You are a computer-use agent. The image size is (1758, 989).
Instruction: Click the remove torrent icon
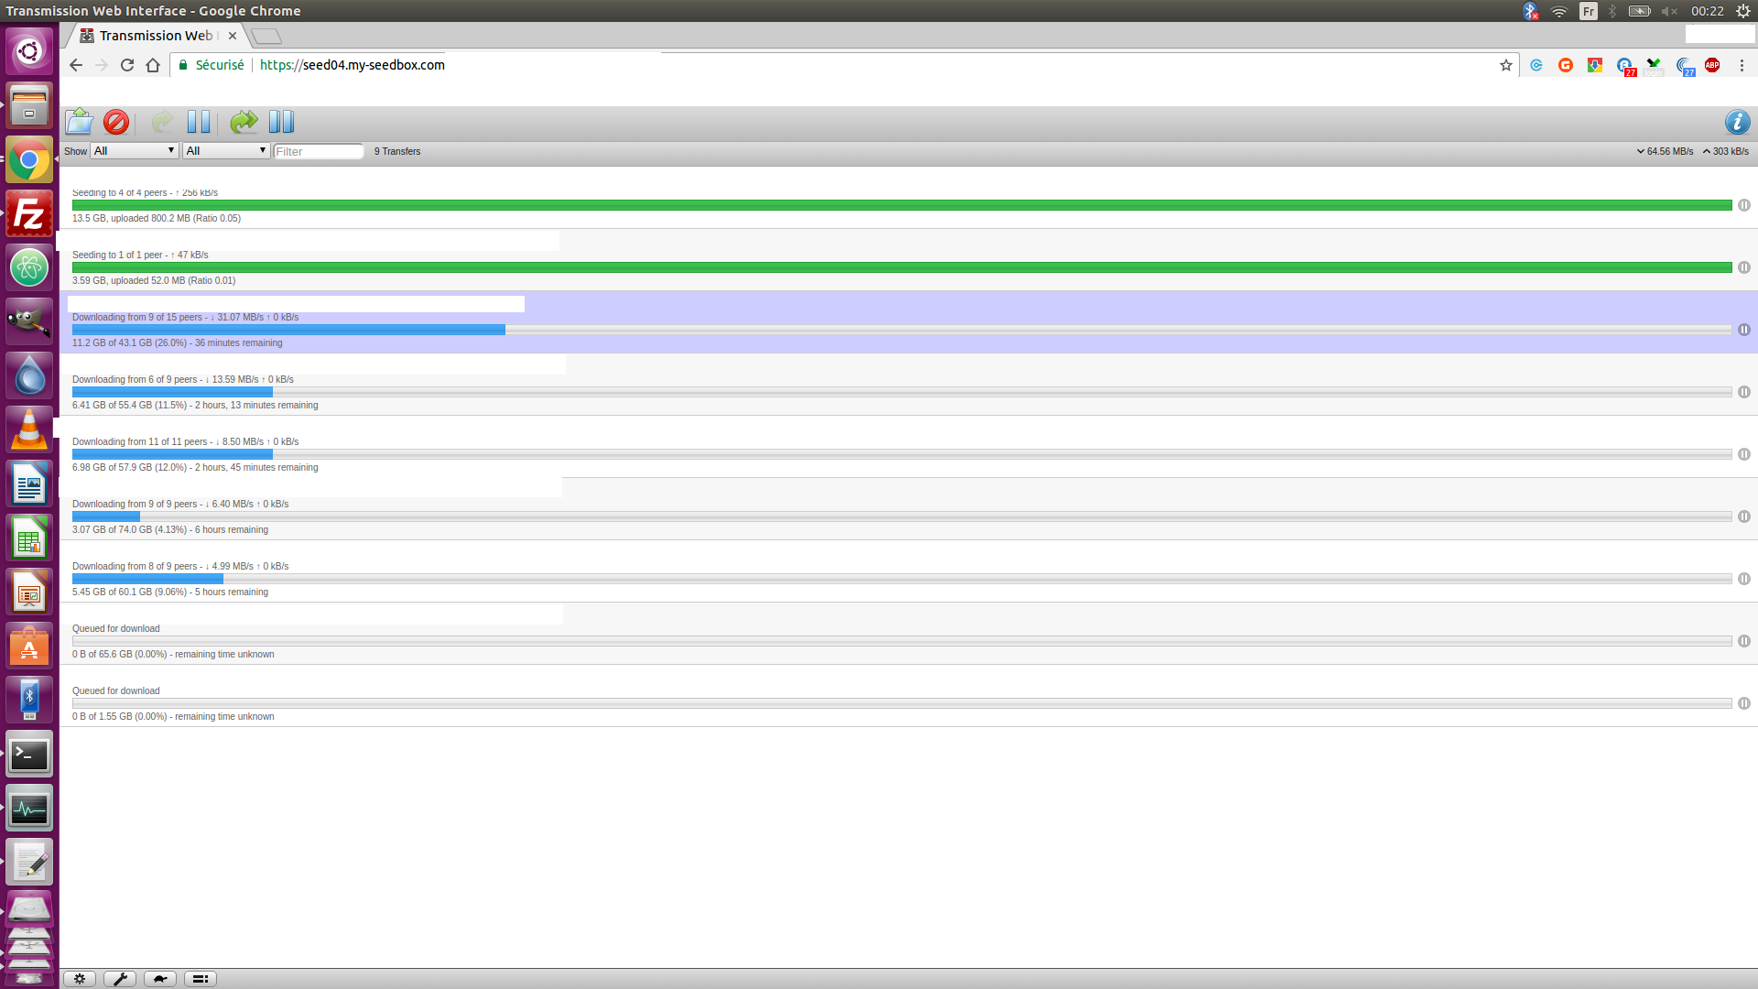point(117,121)
